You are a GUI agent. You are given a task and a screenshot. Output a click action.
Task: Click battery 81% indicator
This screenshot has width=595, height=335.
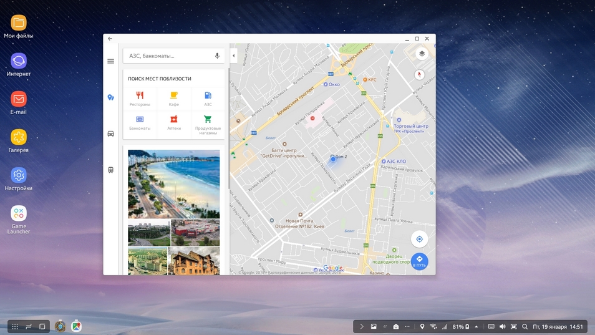(x=461, y=326)
